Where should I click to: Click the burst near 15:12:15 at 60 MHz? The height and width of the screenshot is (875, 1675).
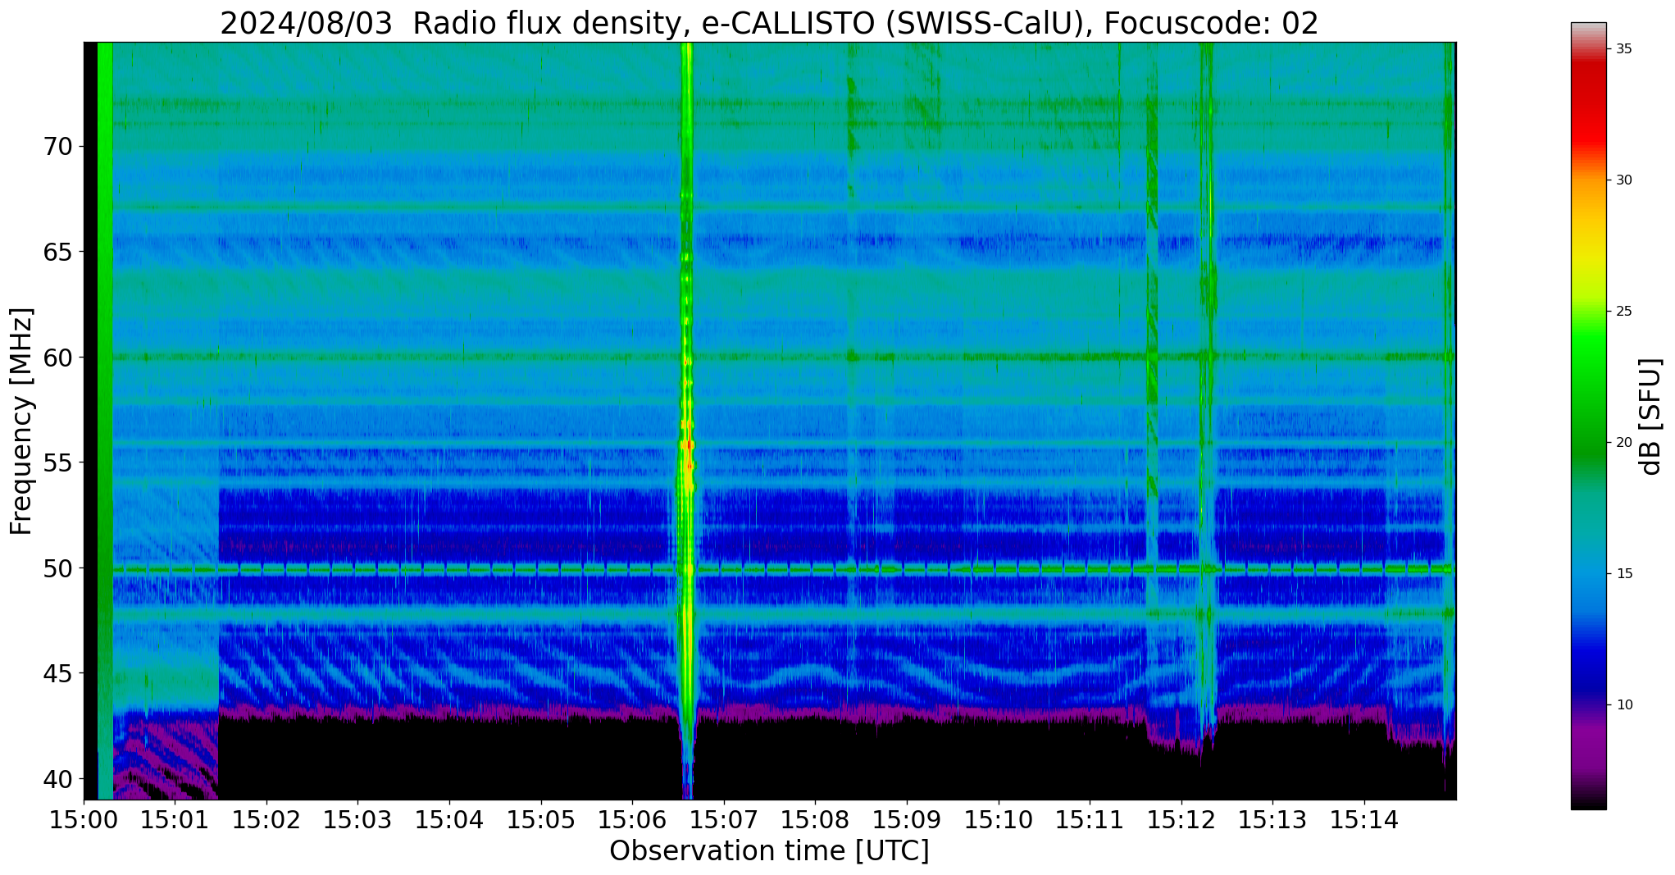(1206, 356)
